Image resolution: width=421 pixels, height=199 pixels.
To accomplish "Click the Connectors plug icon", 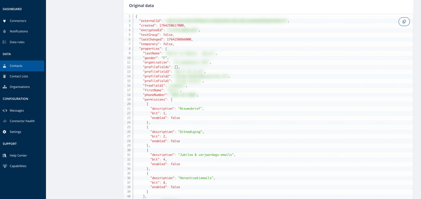I will pyautogui.click(x=4, y=21).
